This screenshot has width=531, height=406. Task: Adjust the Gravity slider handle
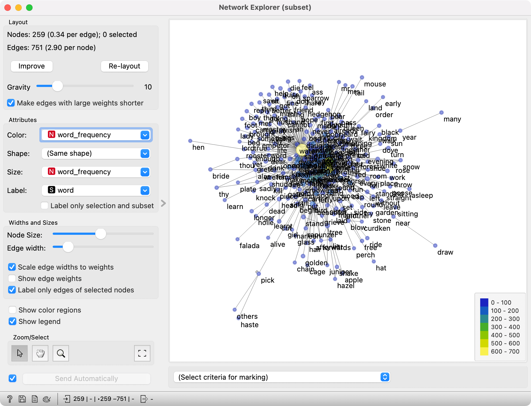coord(58,86)
